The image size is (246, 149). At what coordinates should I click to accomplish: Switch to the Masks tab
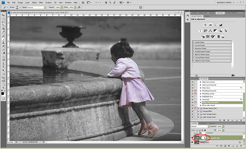207,16
